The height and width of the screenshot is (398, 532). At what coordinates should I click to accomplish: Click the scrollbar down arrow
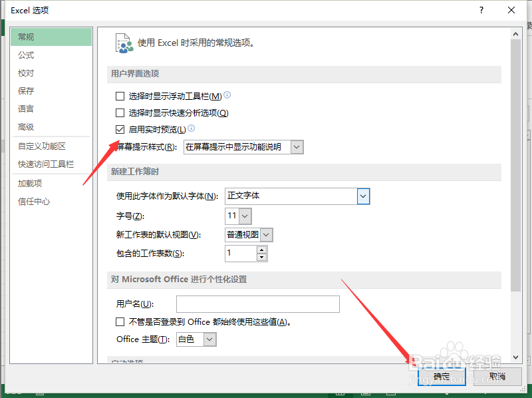click(516, 357)
